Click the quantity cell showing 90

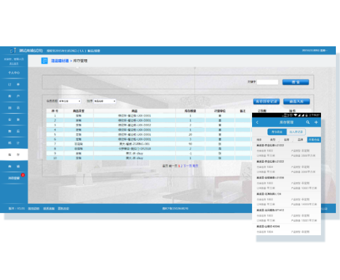[190, 144]
